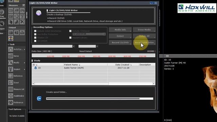The image size is (217, 122).
Task: Click the Record USB Drive button
Action: (x=144, y=42)
